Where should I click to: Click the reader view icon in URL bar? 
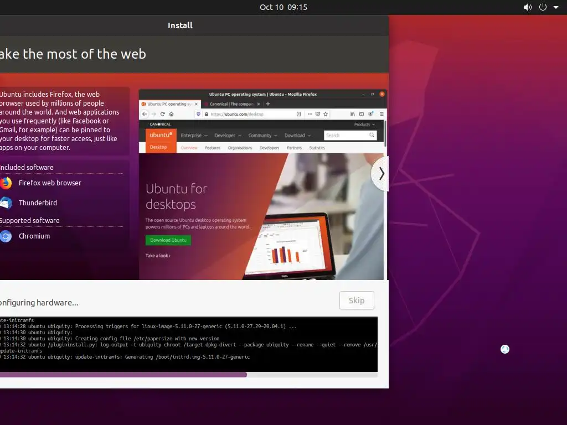click(x=298, y=114)
